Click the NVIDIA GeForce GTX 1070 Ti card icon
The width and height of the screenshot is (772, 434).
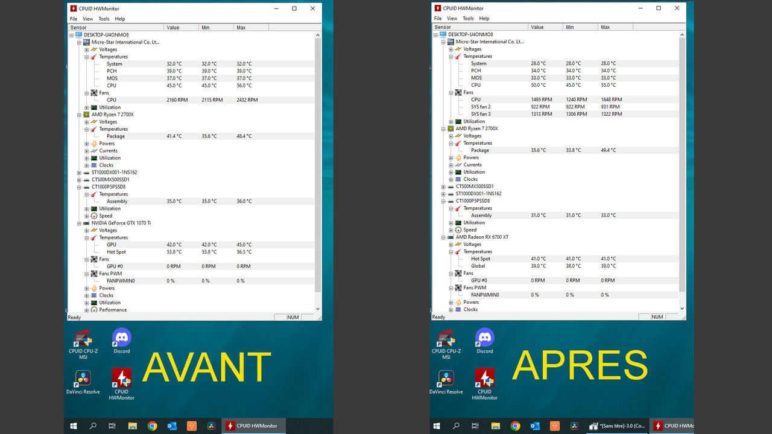click(87, 223)
